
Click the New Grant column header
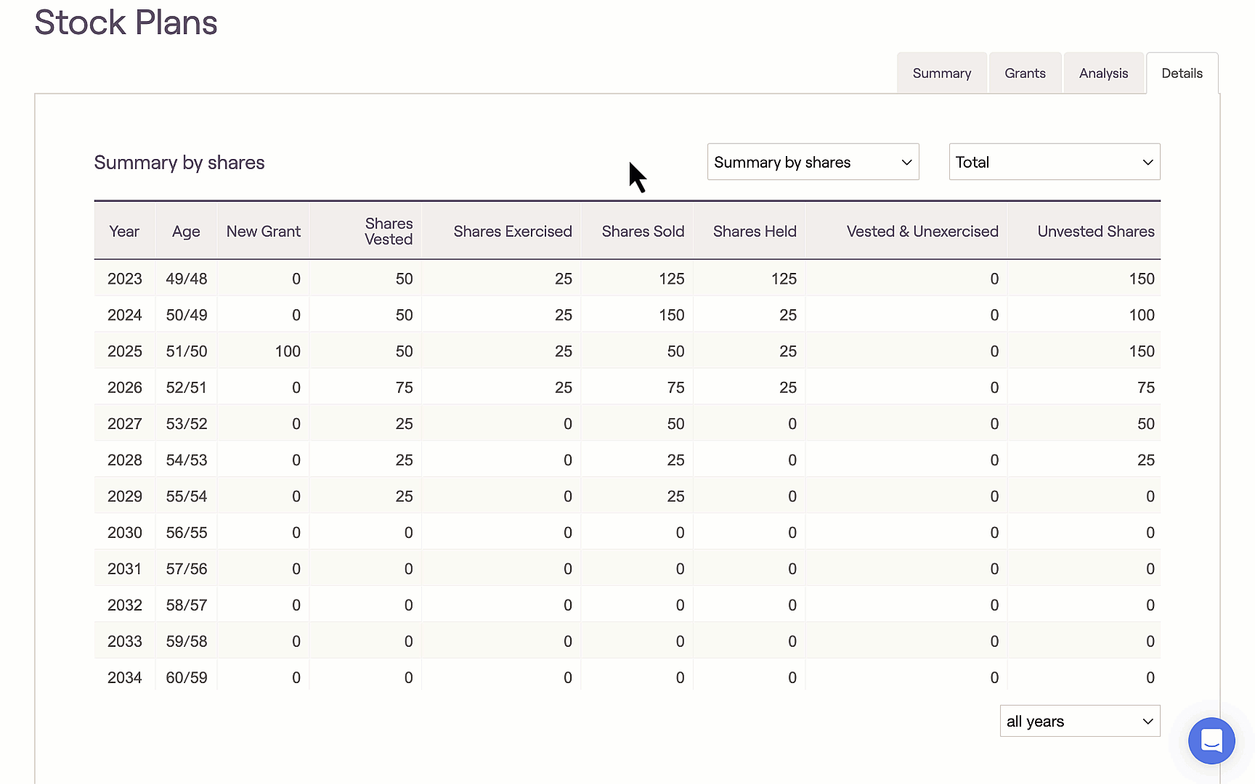(x=263, y=232)
